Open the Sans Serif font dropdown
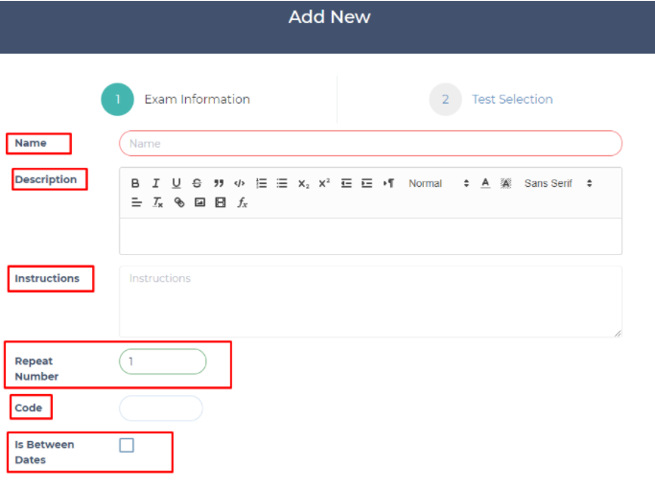655x488 pixels. pyautogui.click(x=557, y=183)
